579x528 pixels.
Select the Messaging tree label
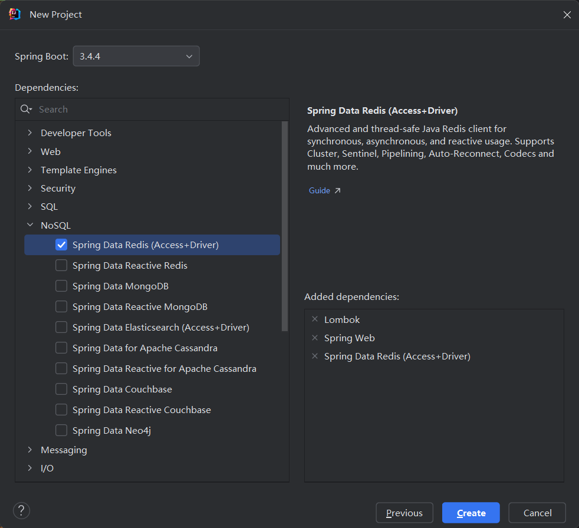click(64, 450)
